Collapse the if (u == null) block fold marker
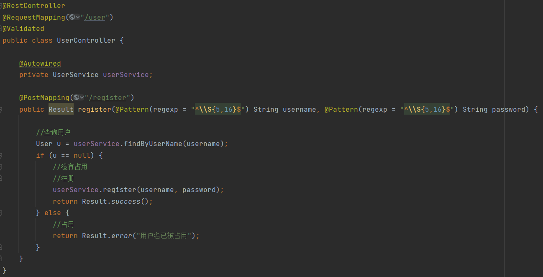Viewport: 543px width, 277px height. 1,155
